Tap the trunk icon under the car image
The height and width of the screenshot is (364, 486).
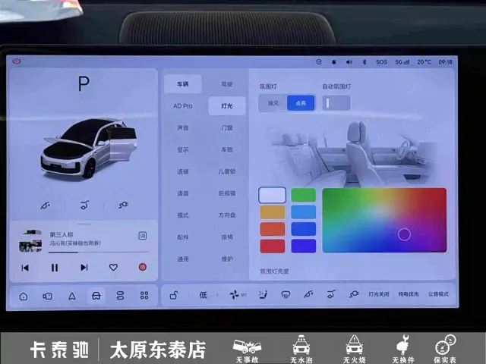click(84, 205)
